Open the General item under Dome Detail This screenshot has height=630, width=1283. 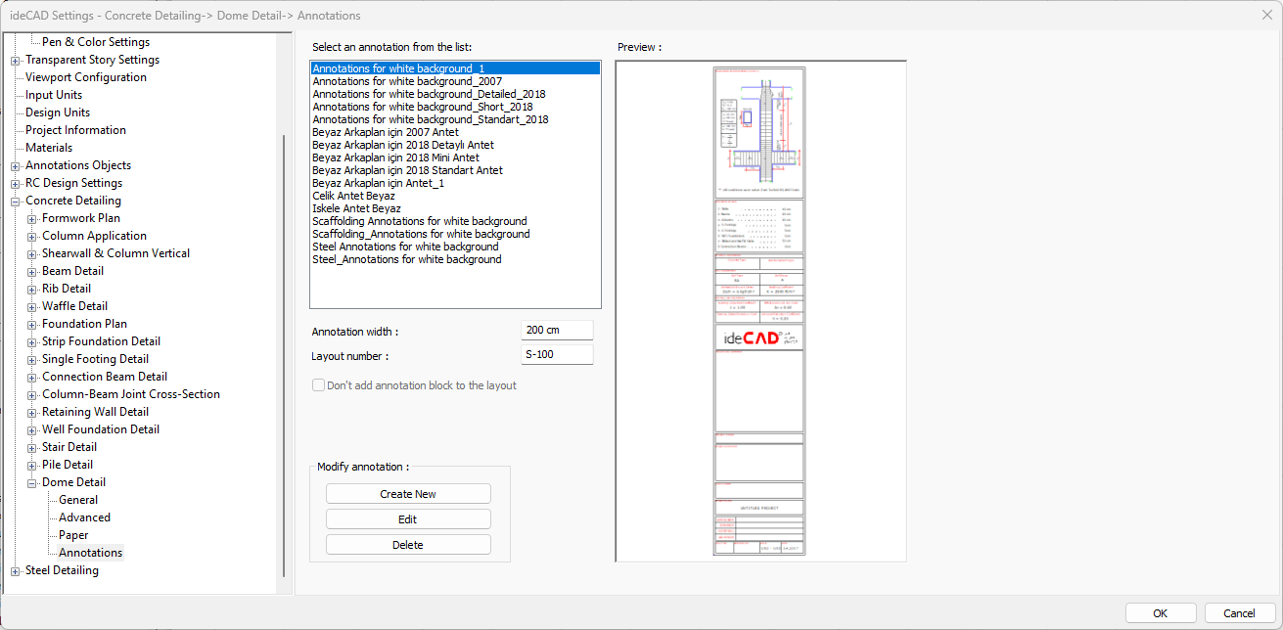[x=78, y=500]
